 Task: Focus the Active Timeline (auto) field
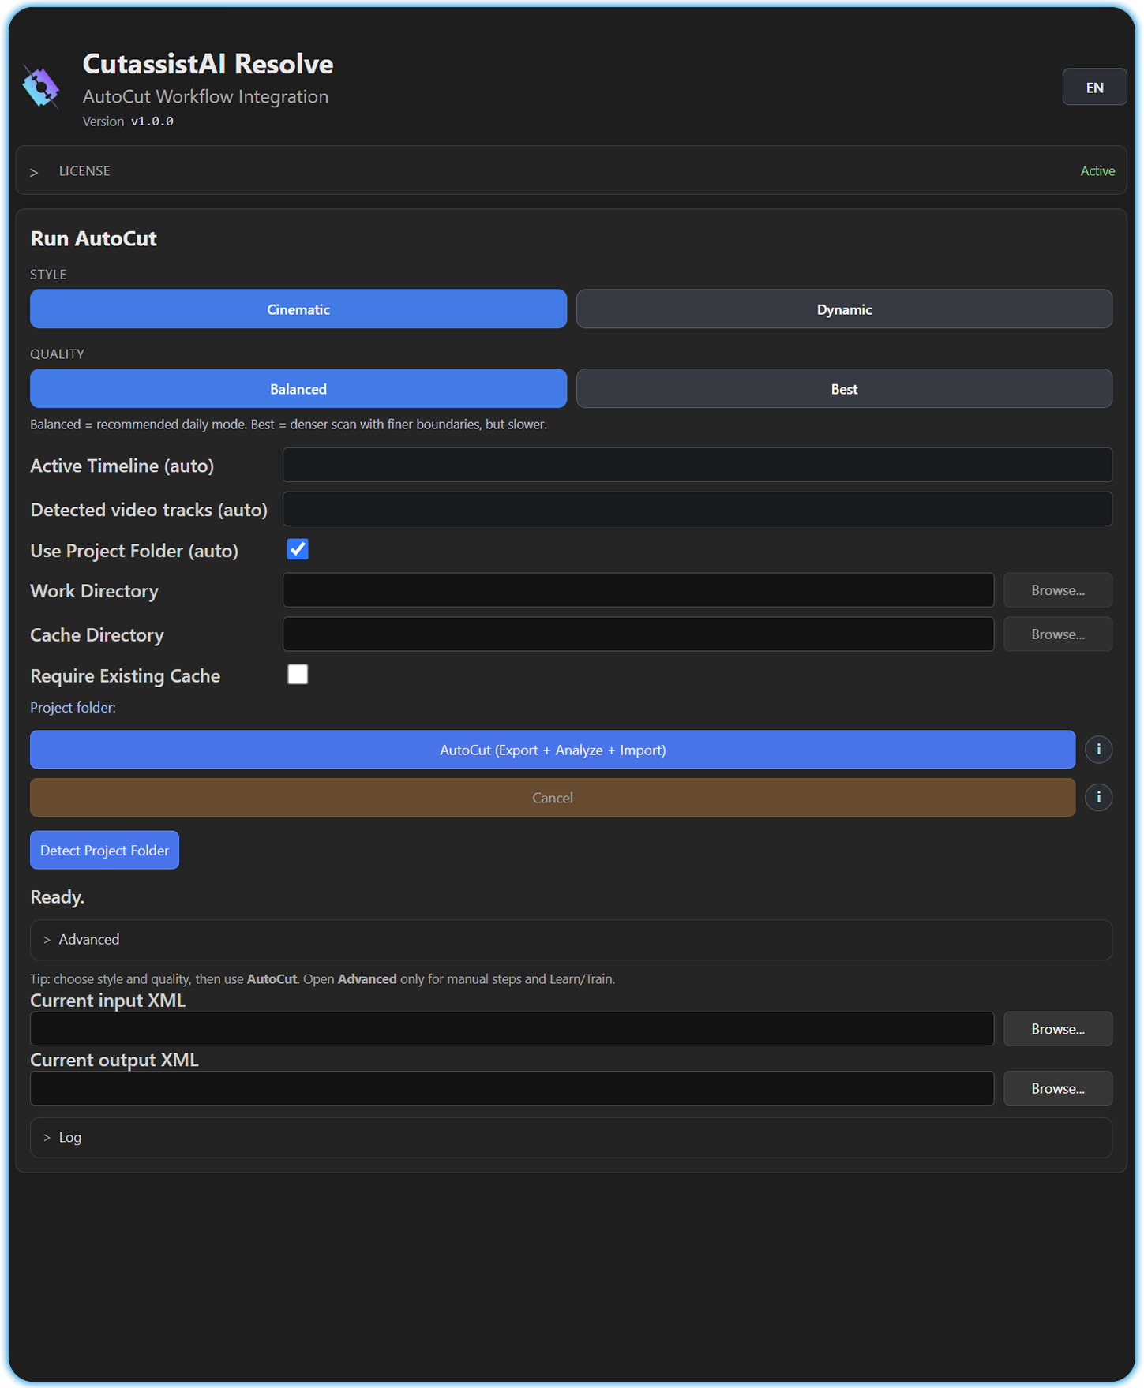698,466
